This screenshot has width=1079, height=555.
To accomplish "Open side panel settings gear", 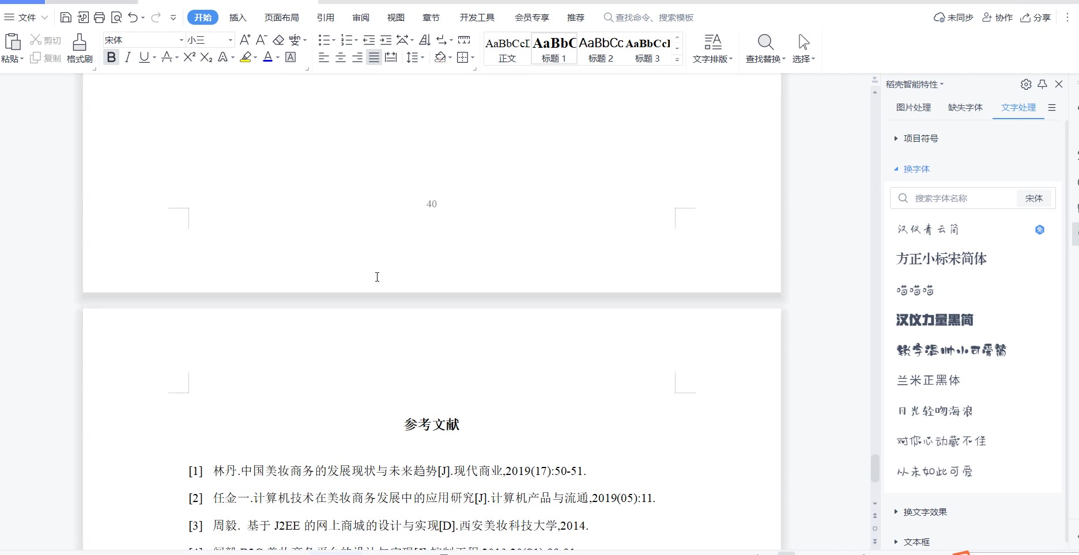I will (1026, 84).
